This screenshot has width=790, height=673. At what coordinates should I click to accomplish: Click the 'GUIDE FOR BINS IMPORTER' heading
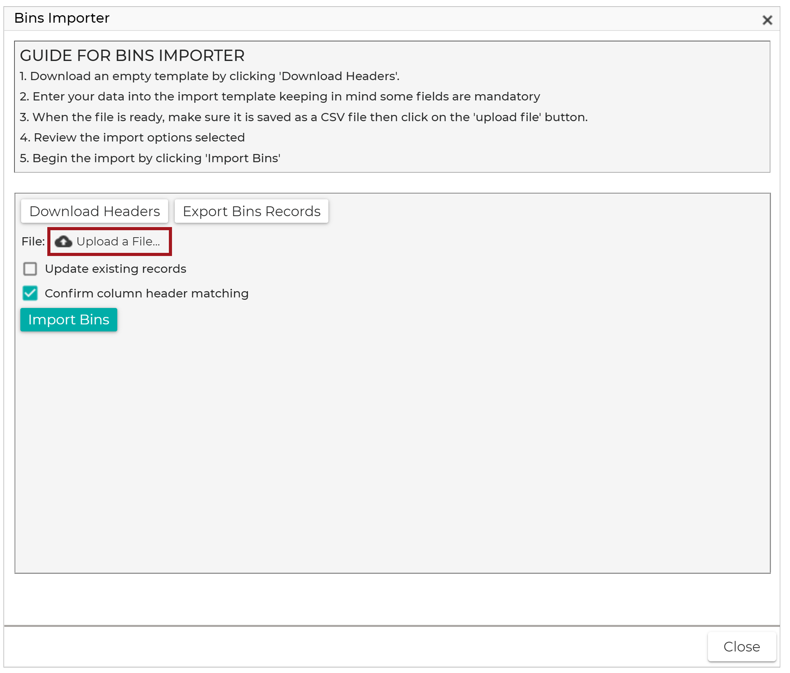click(x=132, y=55)
